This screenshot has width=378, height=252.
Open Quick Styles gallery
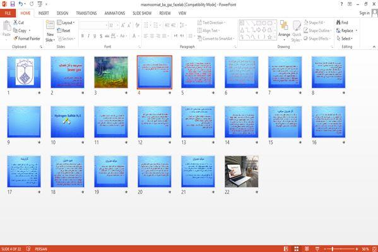[297, 31]
